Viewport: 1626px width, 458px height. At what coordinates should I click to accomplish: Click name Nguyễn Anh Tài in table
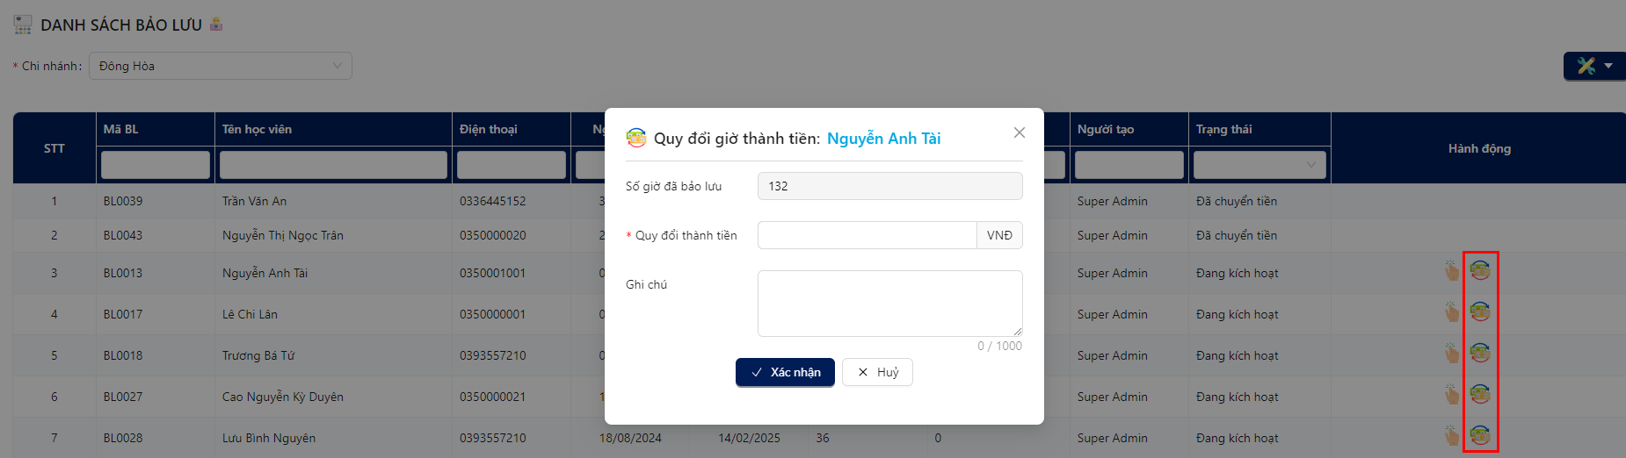265,273
